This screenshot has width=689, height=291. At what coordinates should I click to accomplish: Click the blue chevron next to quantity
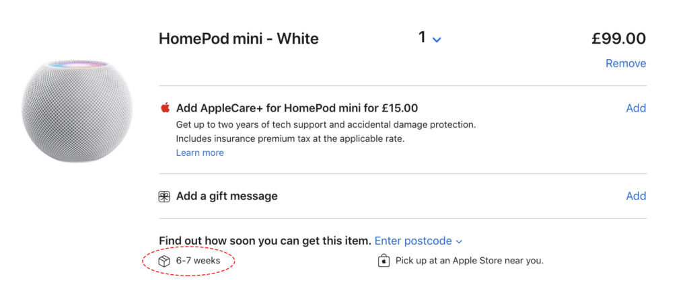coord(437,40)
